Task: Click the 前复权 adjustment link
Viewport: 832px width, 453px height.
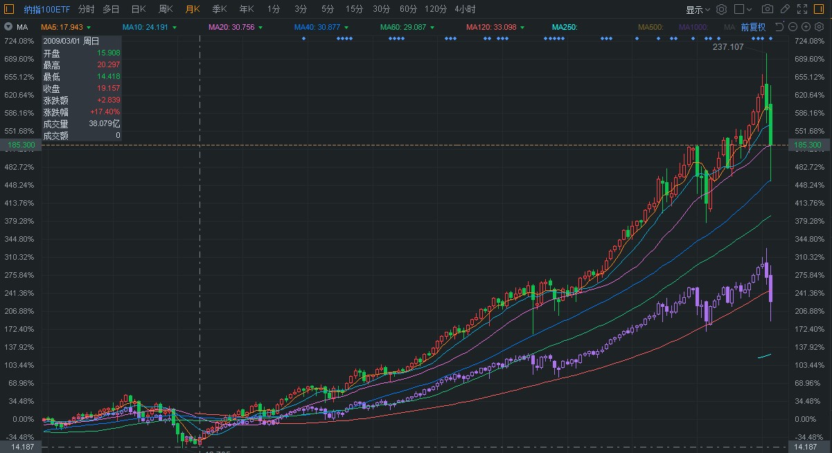Action: [753, 27]
